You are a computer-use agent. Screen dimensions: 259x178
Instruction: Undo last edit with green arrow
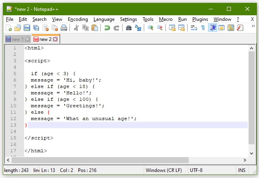[x=107, y=28]
